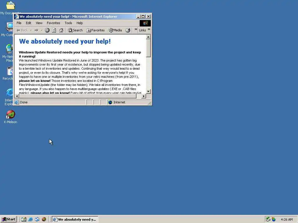
Task: Refresh the page with the Refresh icon
Action: 54,30
